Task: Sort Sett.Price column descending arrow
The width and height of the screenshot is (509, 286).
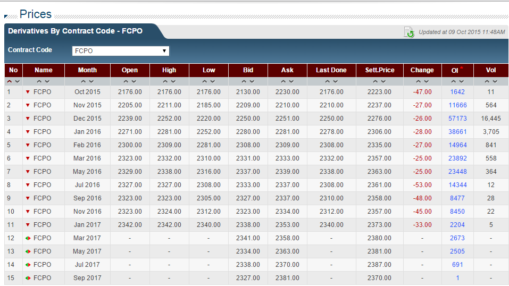Action: 383,81
